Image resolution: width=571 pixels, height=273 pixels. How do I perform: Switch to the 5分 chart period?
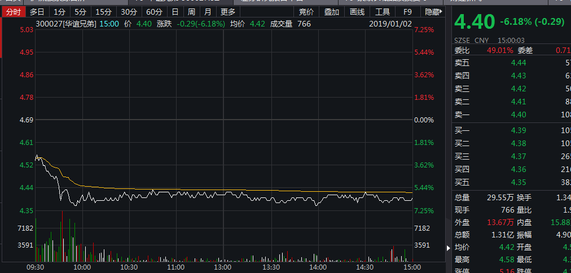(80, 12)
